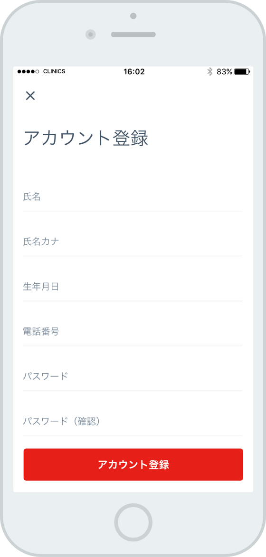Tap the small sensor dot above speaker
Screen dimensions: 266x557
point(133,16)
